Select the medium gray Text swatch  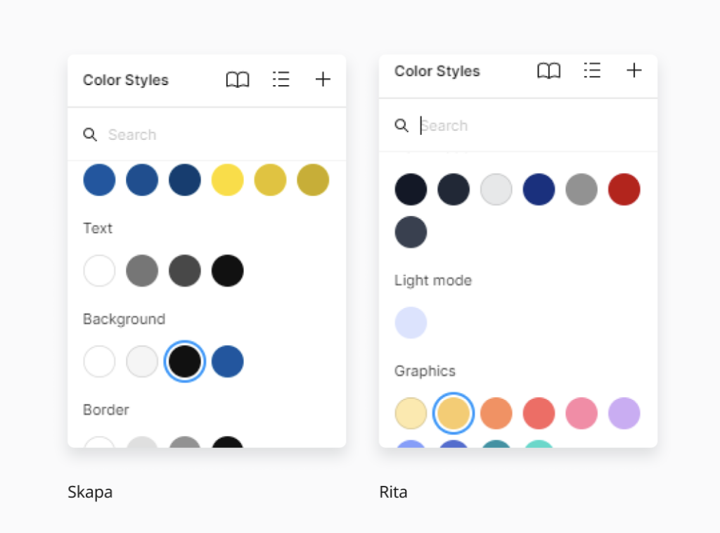[142, 271]
